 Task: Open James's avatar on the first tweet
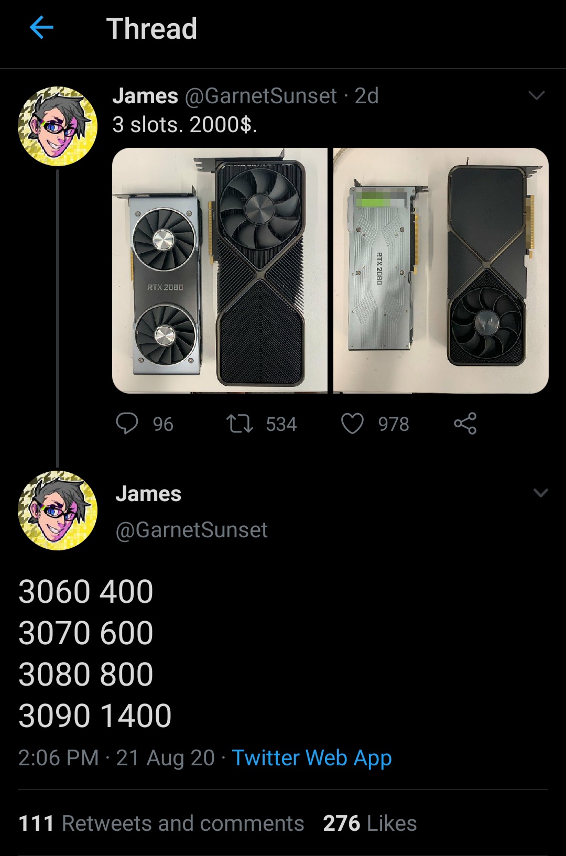tap(58, 126)
